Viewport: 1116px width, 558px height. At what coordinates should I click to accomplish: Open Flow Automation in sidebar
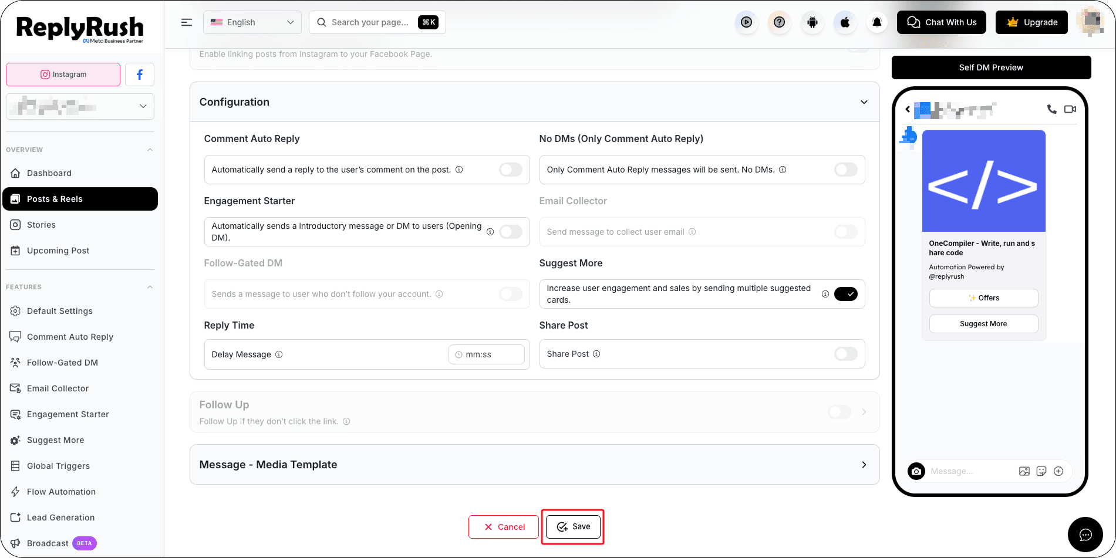point(80,492)
